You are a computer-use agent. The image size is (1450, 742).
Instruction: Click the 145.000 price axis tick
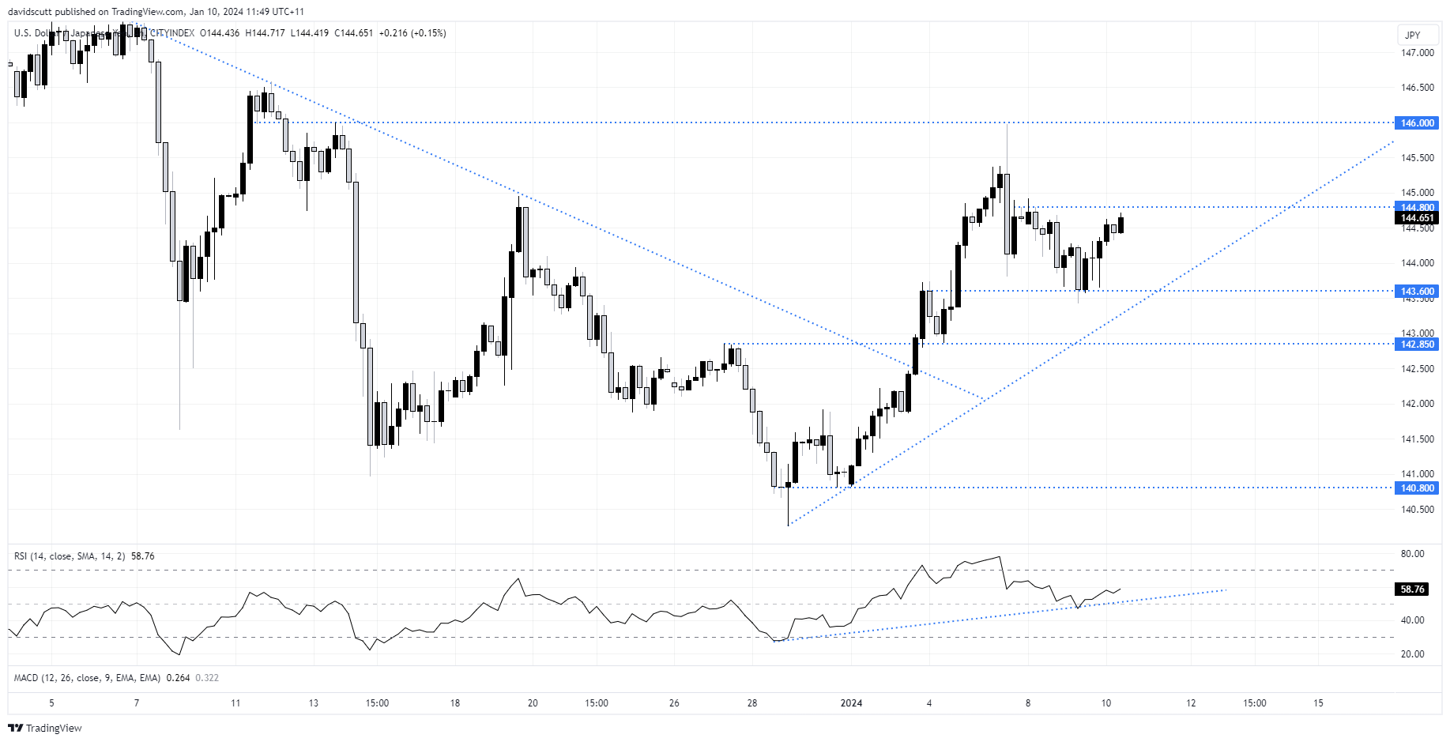click(1418, 193)
